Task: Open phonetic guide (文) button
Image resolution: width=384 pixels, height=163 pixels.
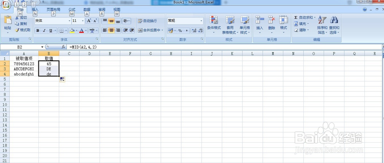Action: click(92, 31)
